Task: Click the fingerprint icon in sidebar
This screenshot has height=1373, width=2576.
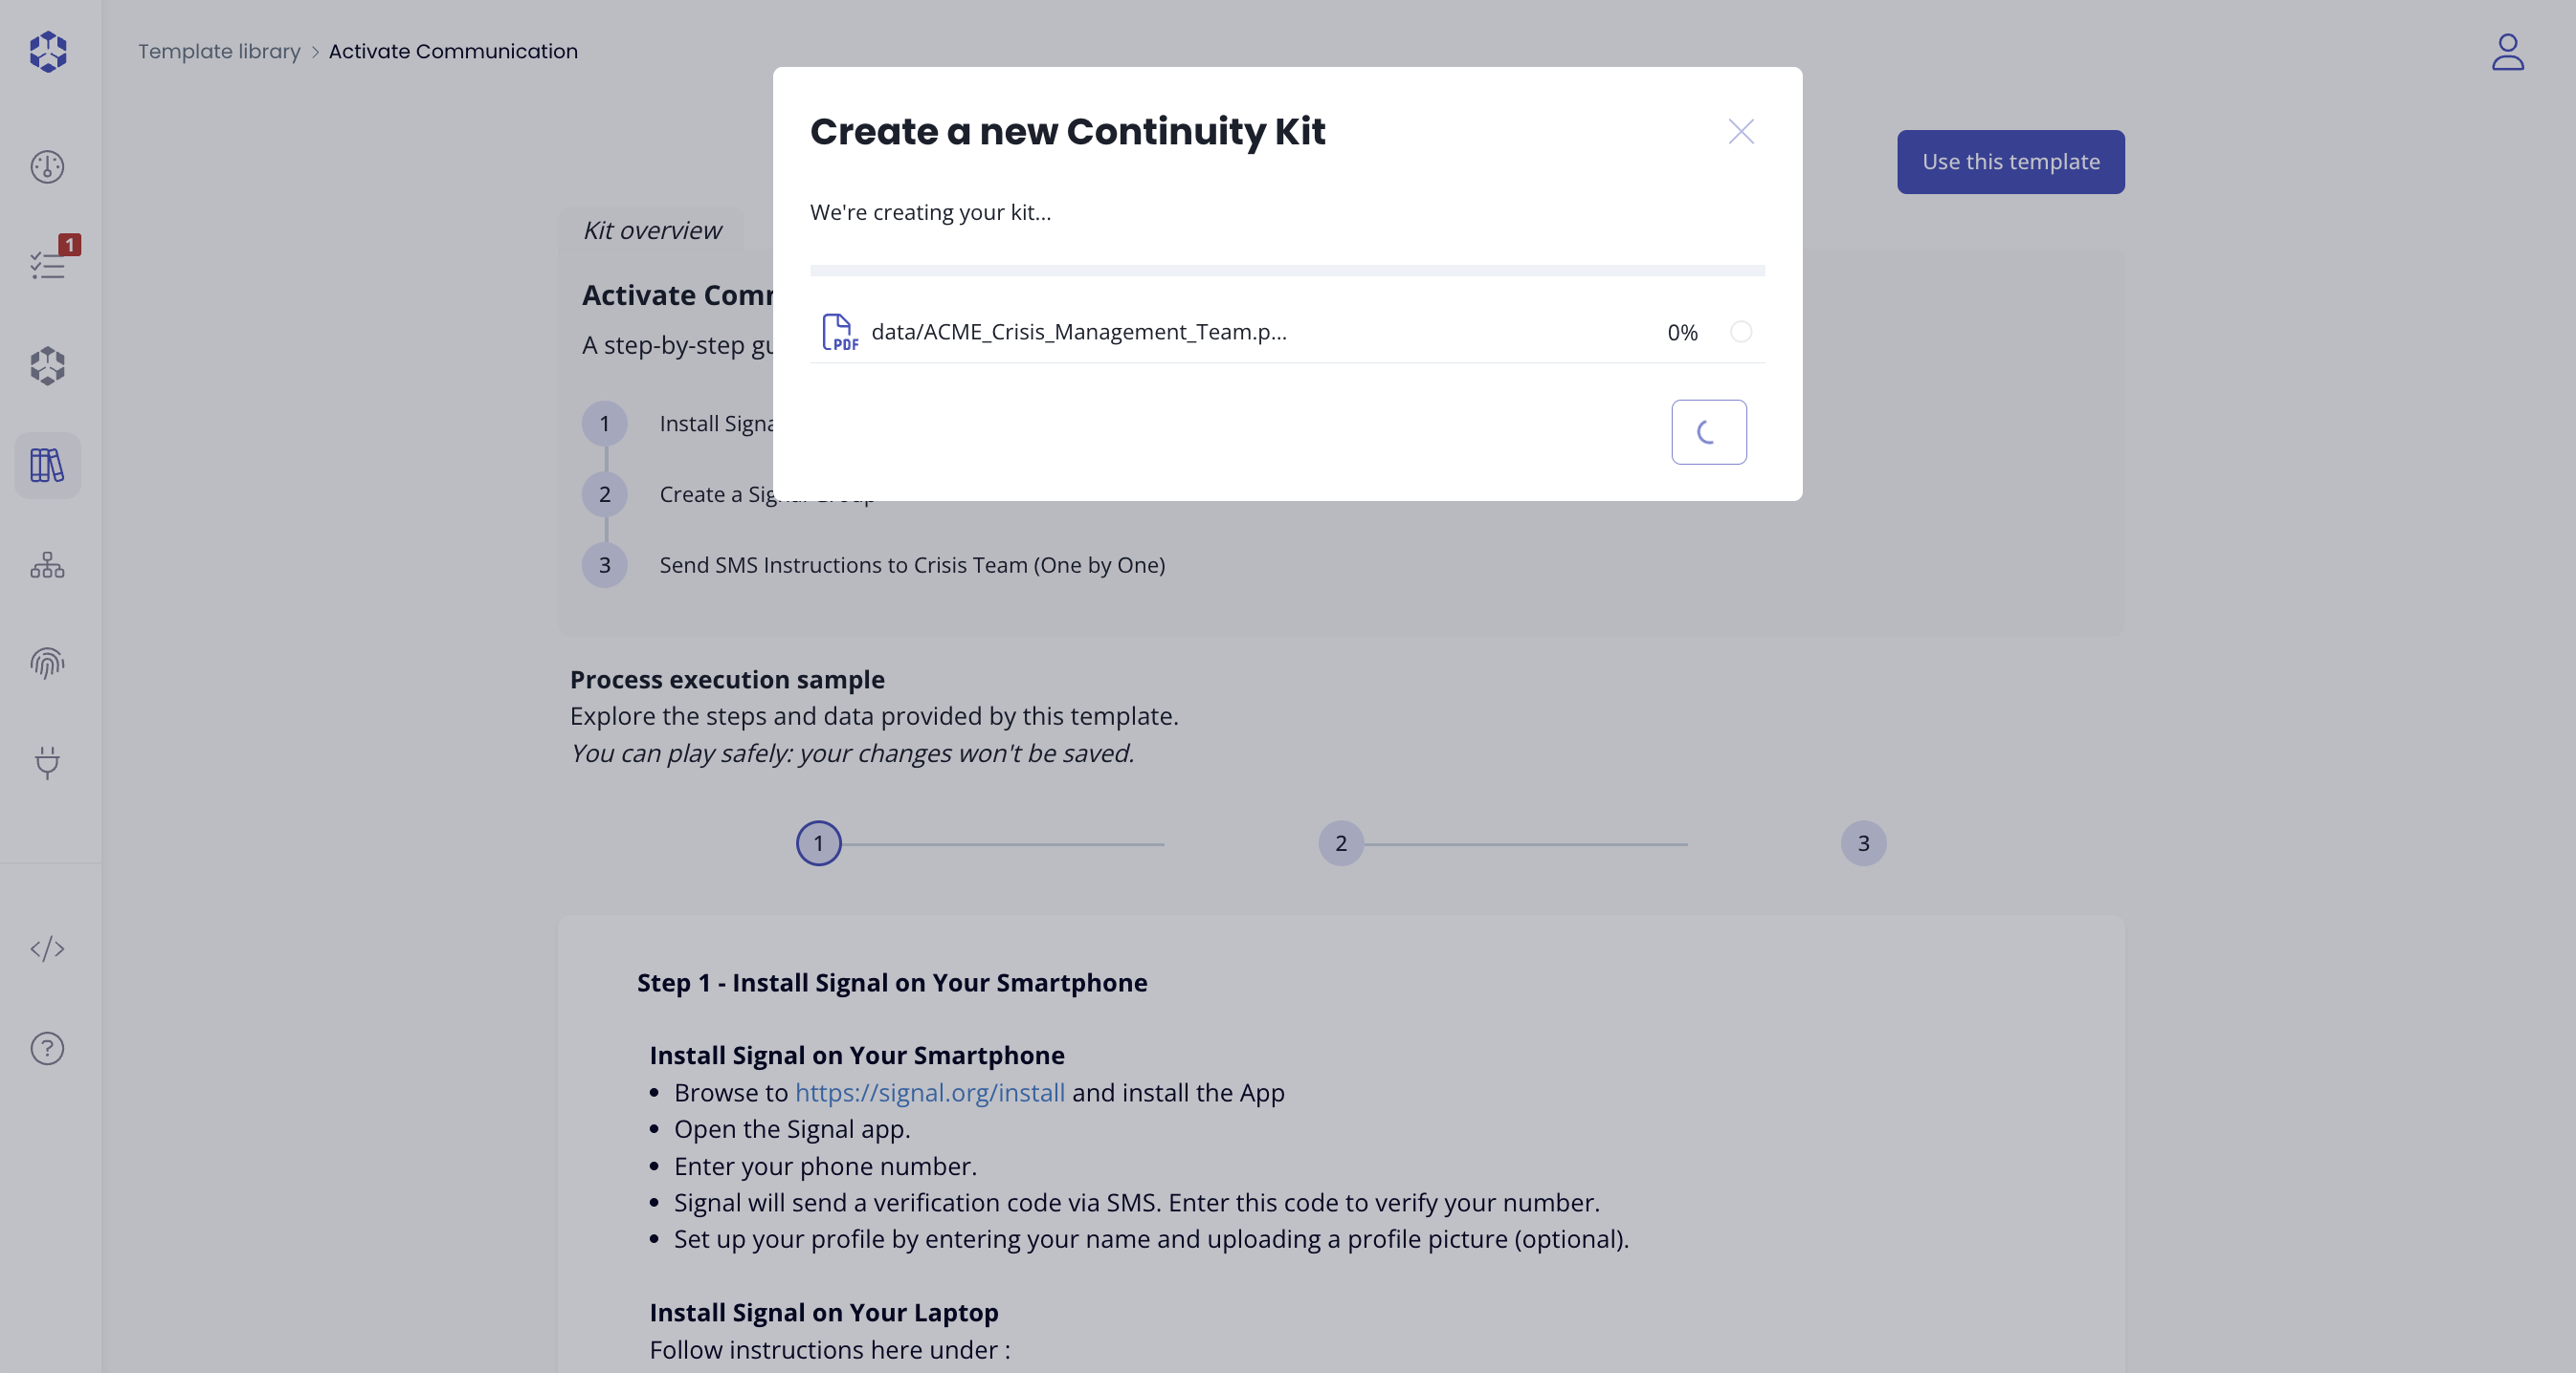Action: pos(47,664)
